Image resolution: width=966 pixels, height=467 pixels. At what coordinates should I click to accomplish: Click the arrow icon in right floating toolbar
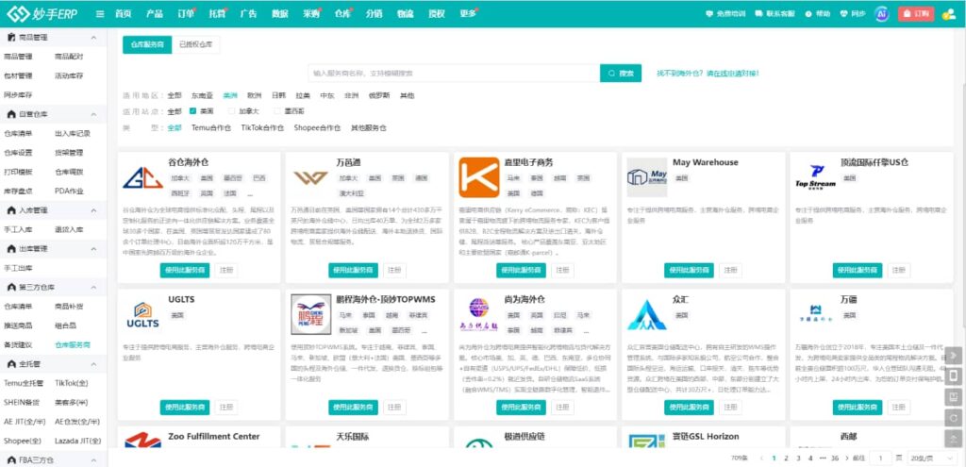click(x=953, y=355)
